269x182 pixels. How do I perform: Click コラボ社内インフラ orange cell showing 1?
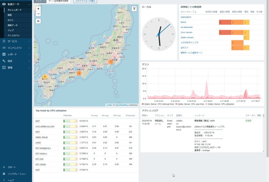click(237, 42)
